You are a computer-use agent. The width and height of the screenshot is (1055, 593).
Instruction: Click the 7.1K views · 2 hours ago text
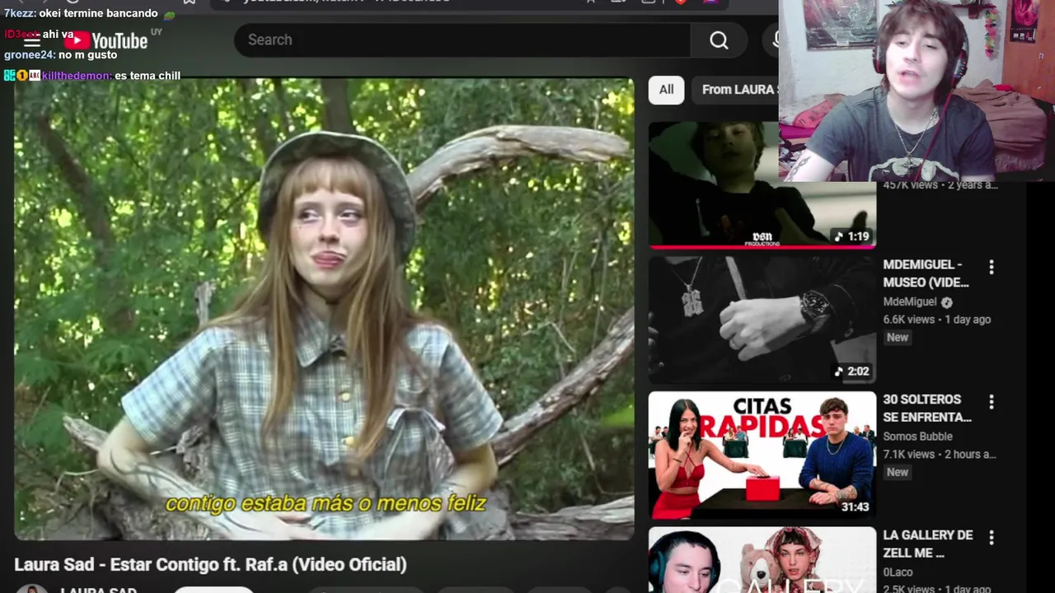(940, 455)
